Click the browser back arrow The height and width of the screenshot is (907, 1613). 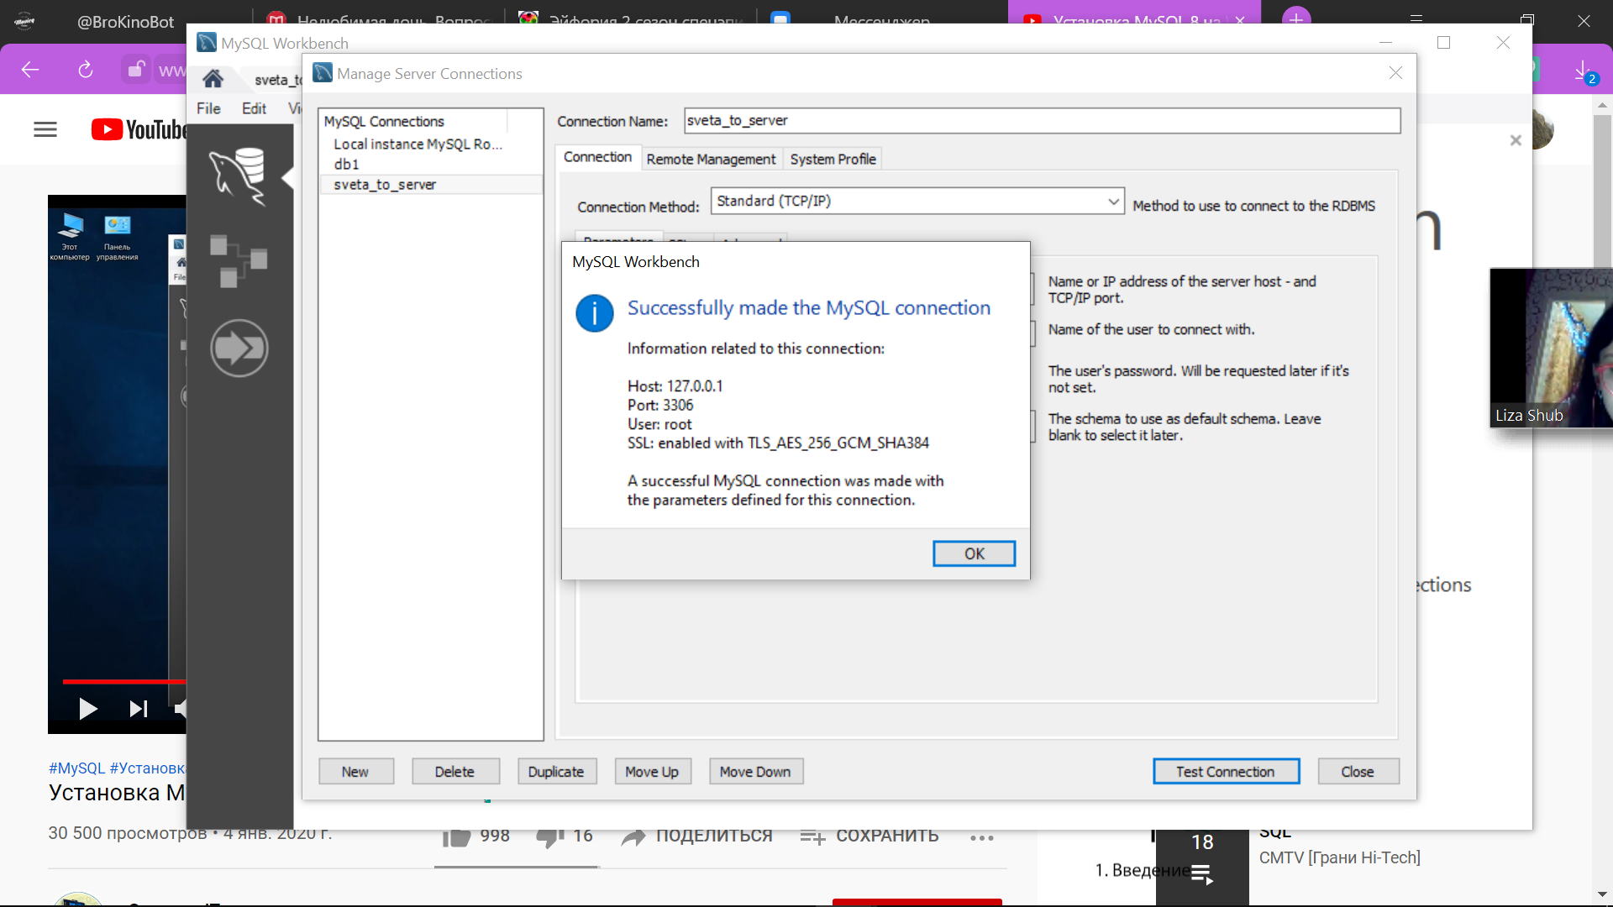(x=30, y=70)
